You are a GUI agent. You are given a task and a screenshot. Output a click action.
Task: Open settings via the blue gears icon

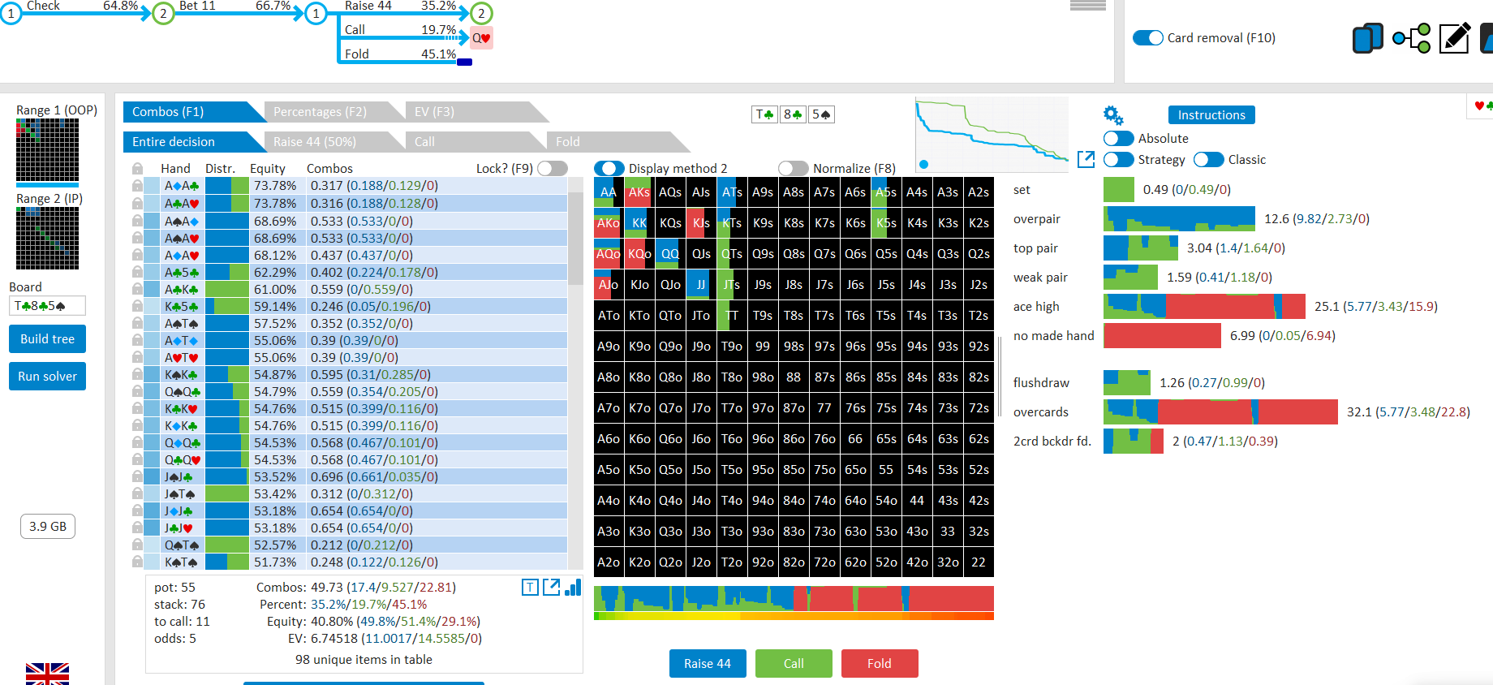pos(1113,115)
